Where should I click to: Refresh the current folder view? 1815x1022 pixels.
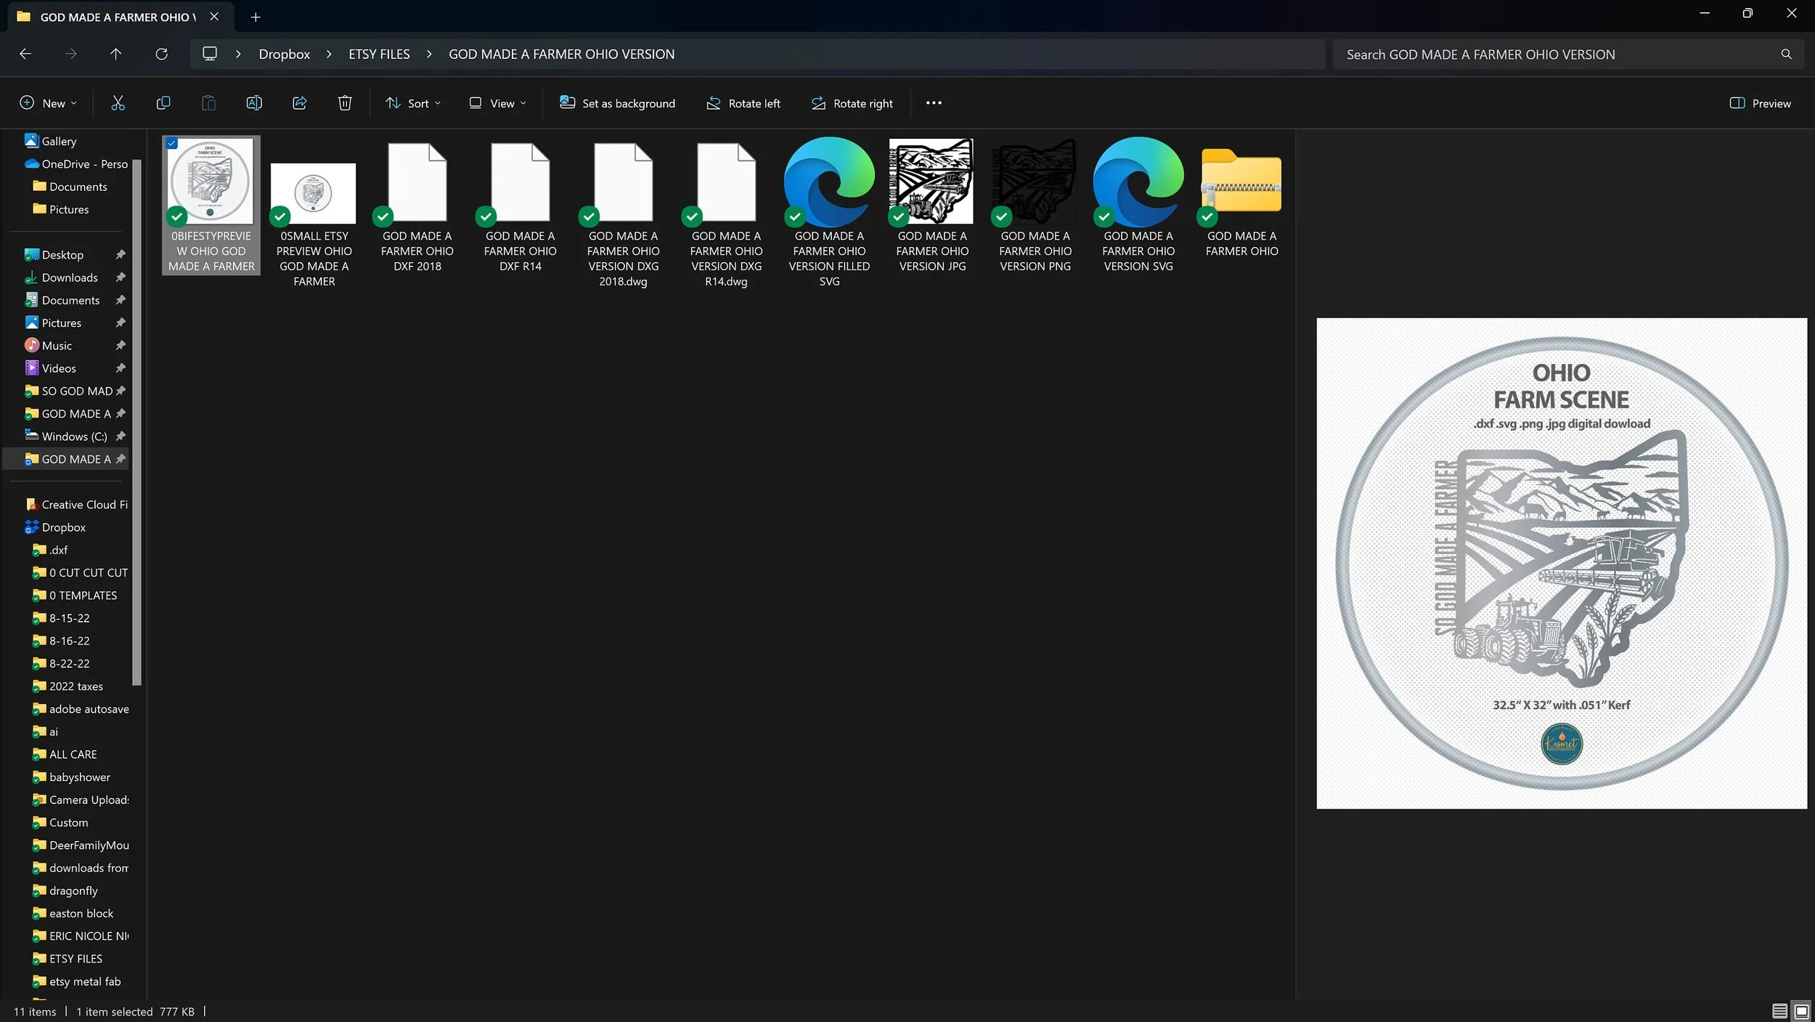tap(161, 54)
